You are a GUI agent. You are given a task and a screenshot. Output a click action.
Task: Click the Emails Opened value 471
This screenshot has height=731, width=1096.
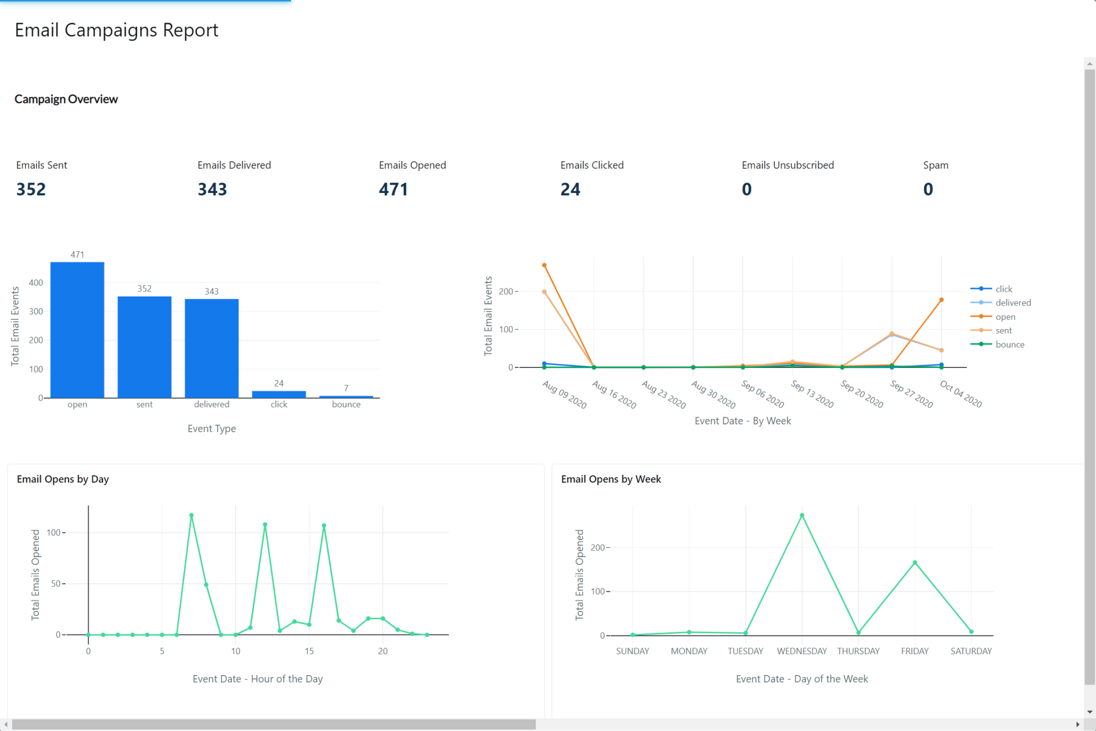pyautogui.click(x=393, y=189)
